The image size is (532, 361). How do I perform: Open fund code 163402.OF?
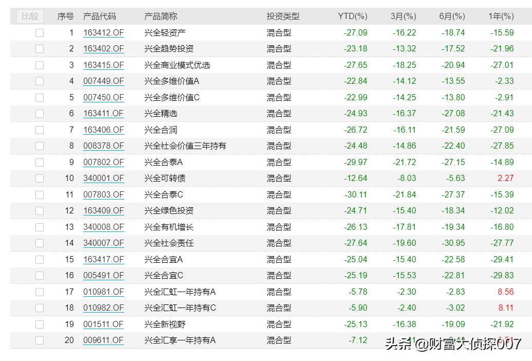click(103, 49)
